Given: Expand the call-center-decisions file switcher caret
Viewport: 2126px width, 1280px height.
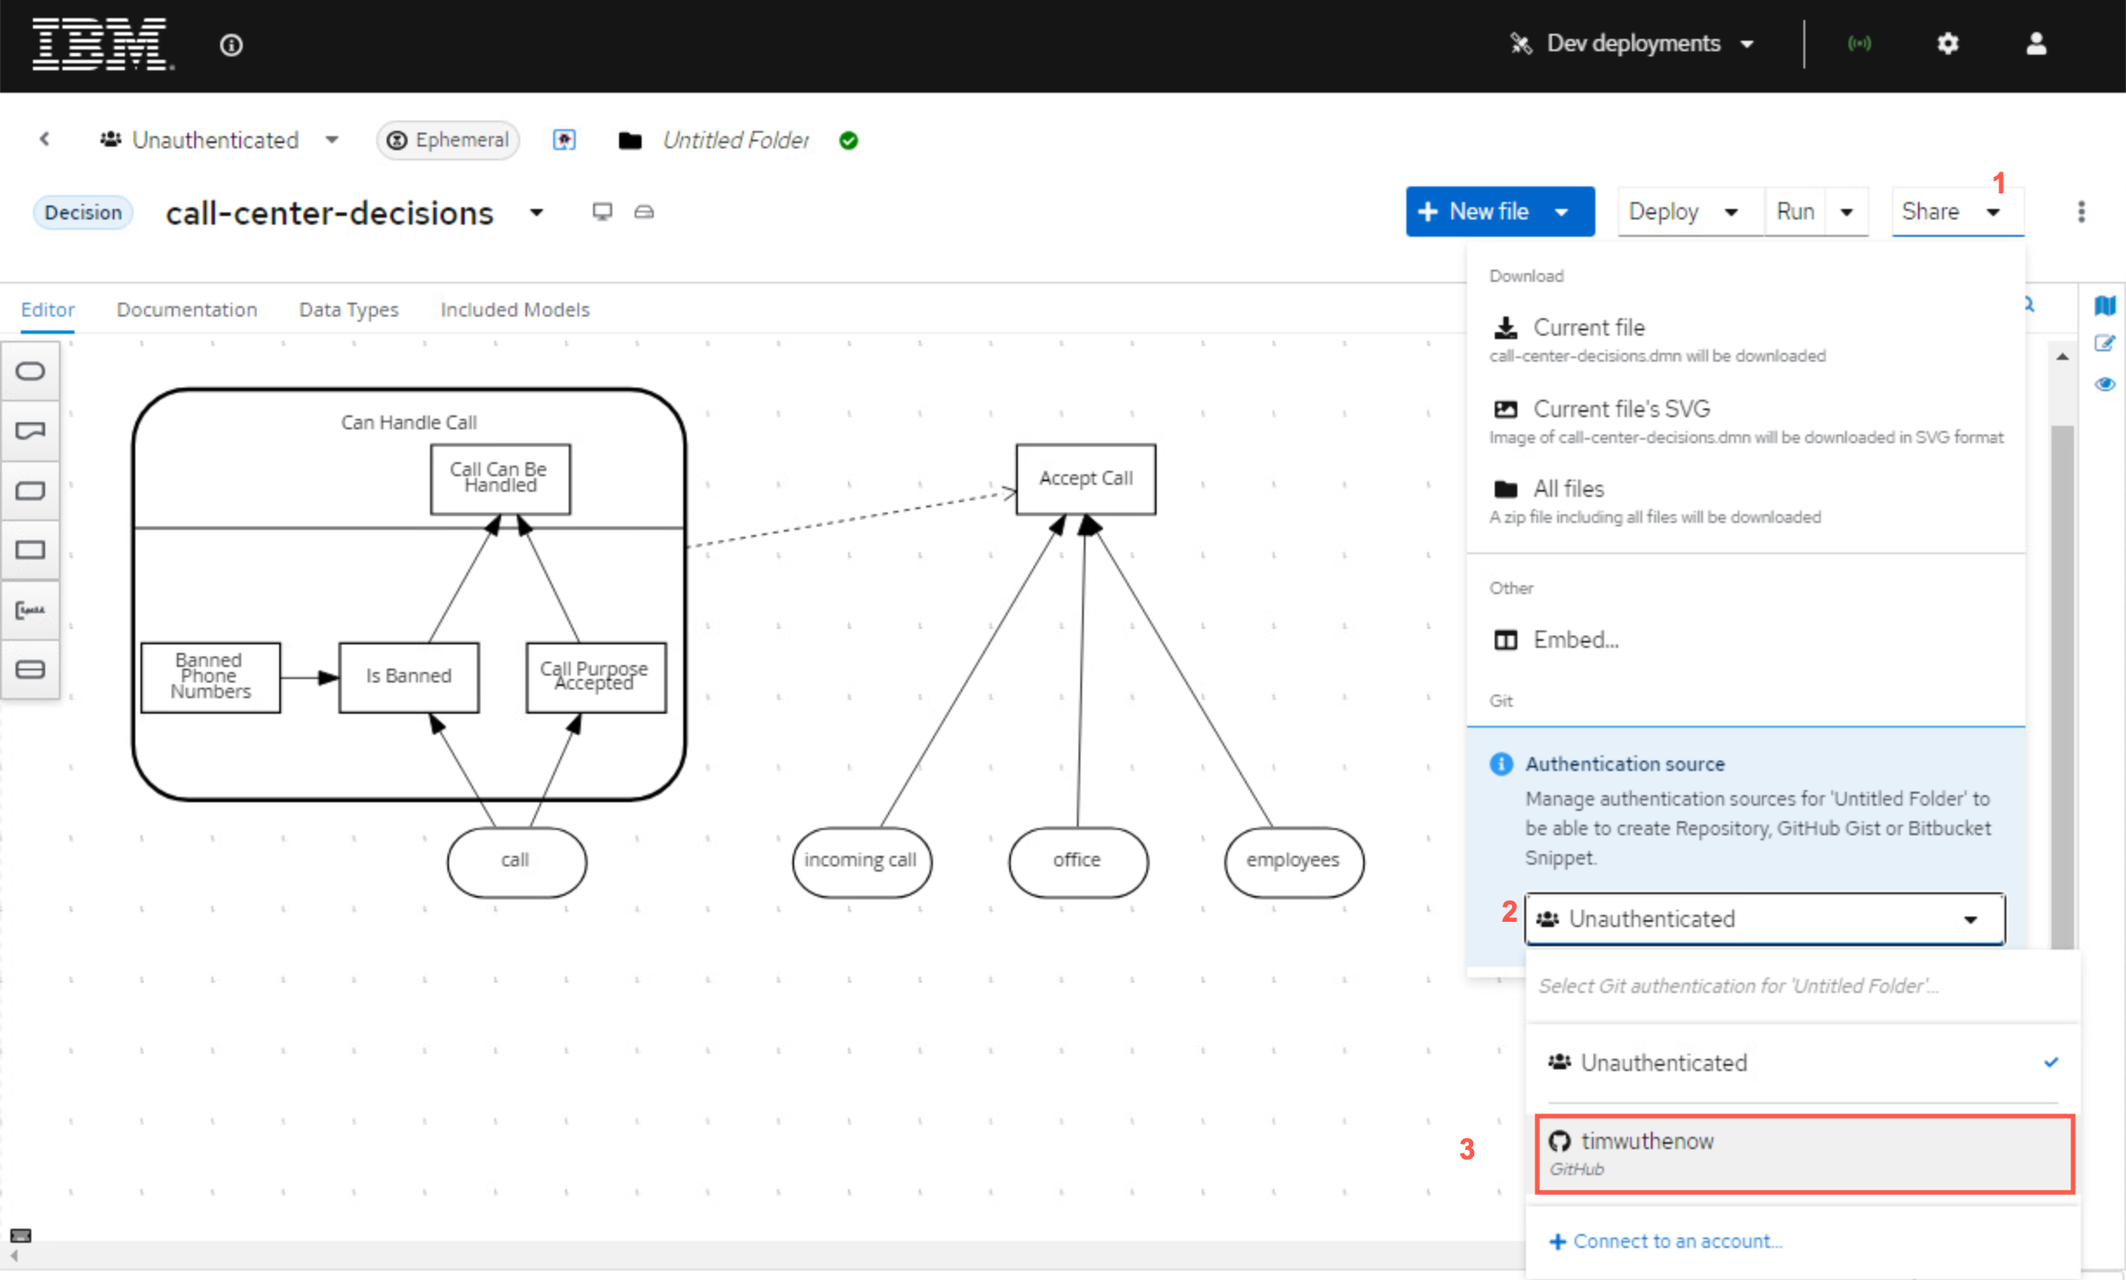Looking at the screenshot, I should click(537, 212).
